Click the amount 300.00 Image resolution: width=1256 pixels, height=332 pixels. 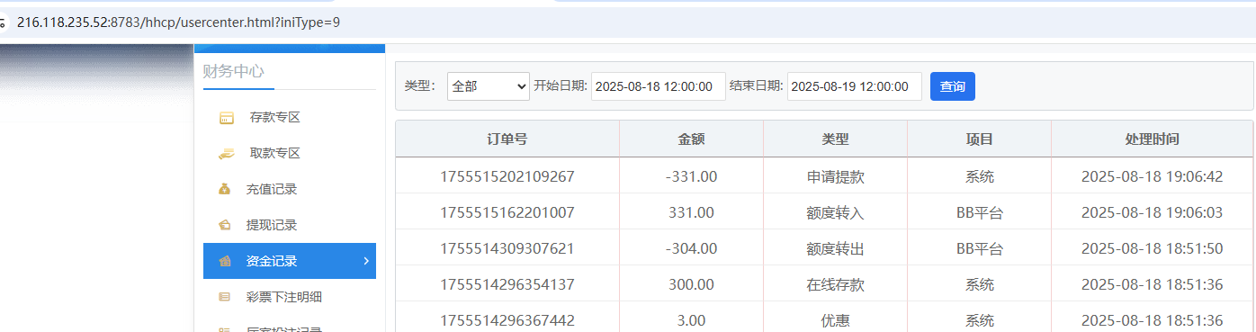(x=691, y=284)
